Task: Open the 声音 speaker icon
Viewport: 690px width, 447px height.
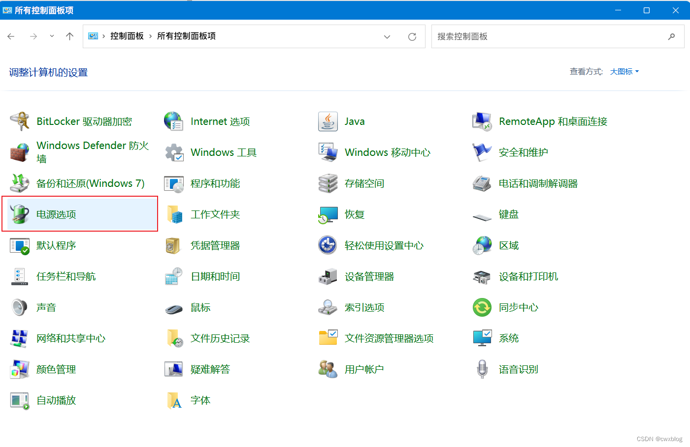Action: tap(20, 307)
